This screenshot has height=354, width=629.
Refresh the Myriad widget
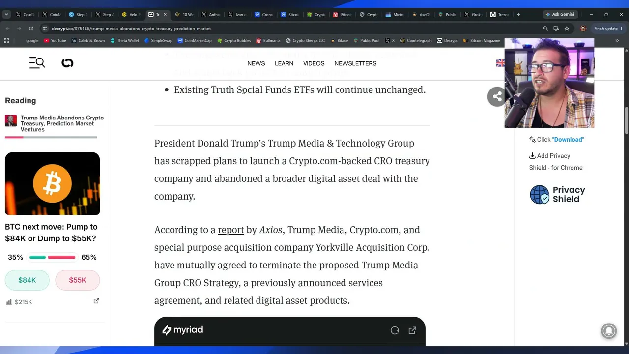click(x=395, y=330)
